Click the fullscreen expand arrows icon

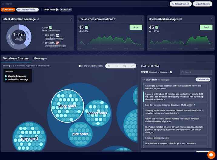pos(132,66)
